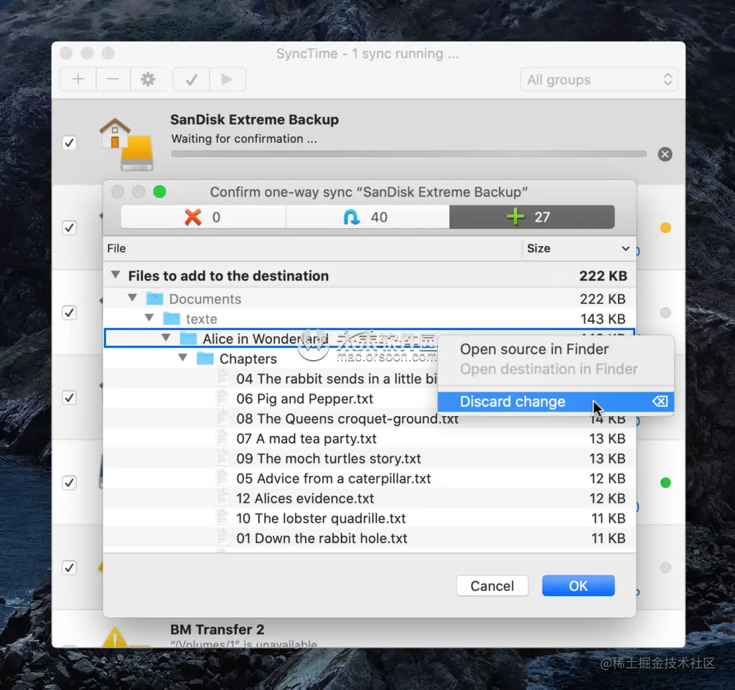This screenshot has width=735, height=690.
Task: Toggle checkbox beside the orange status dot
Action: [70, 227]
